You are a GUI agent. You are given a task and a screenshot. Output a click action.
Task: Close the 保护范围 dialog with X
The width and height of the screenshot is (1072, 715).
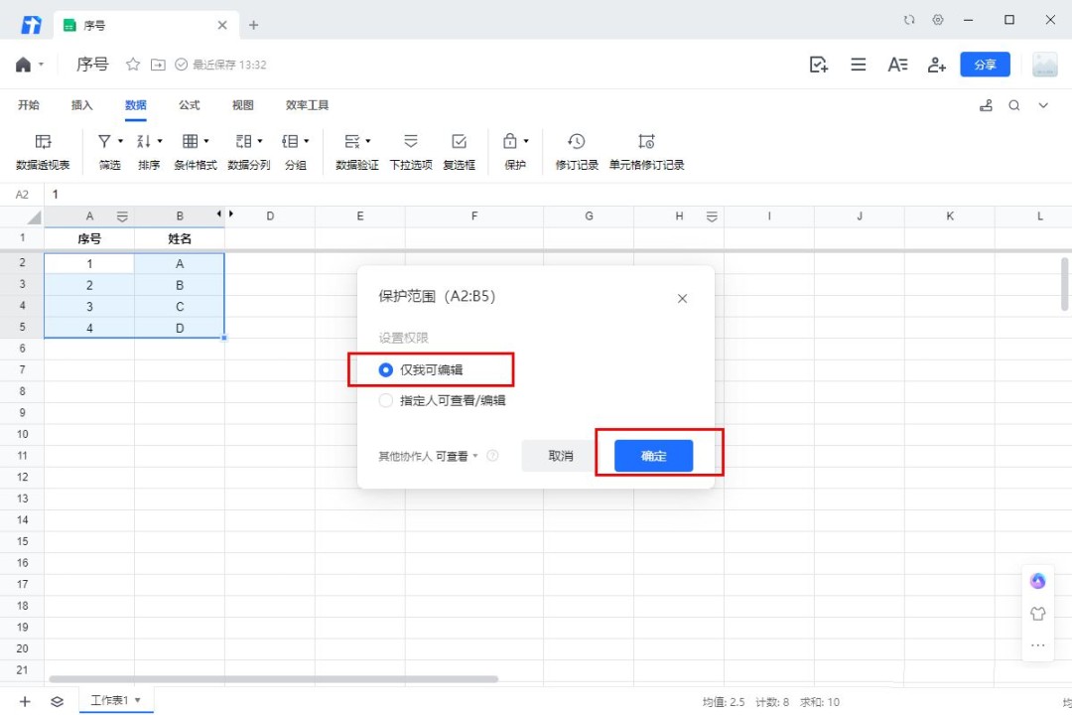(x=682, y=298)
